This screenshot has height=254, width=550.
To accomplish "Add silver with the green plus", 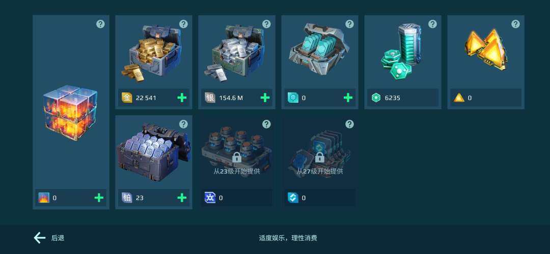I will click(x=265, y=98).
